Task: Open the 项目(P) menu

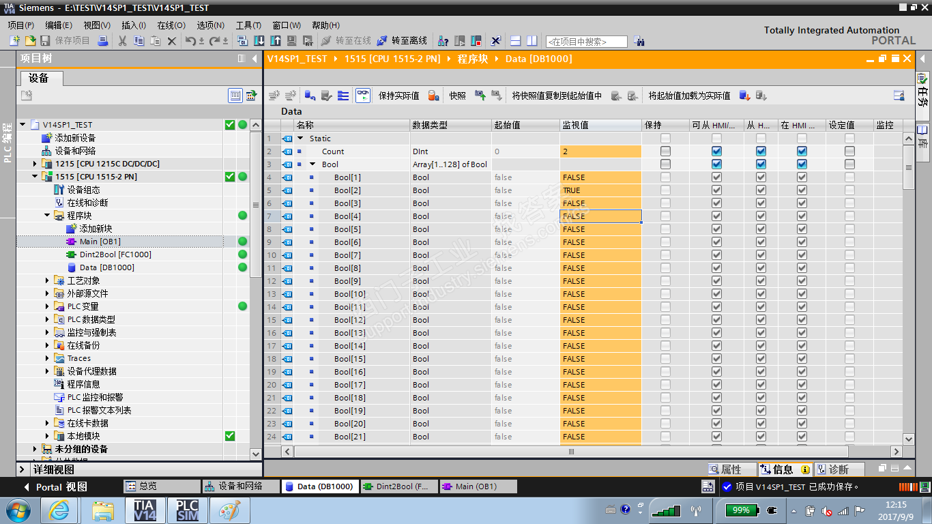Action: [20, 25]
